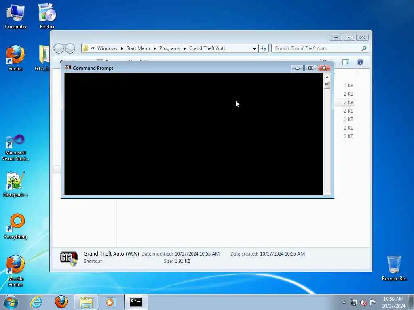
Task: Click the GTA shortcut icon in details pane
Action: pyautogui.click(x=69, y=258)
